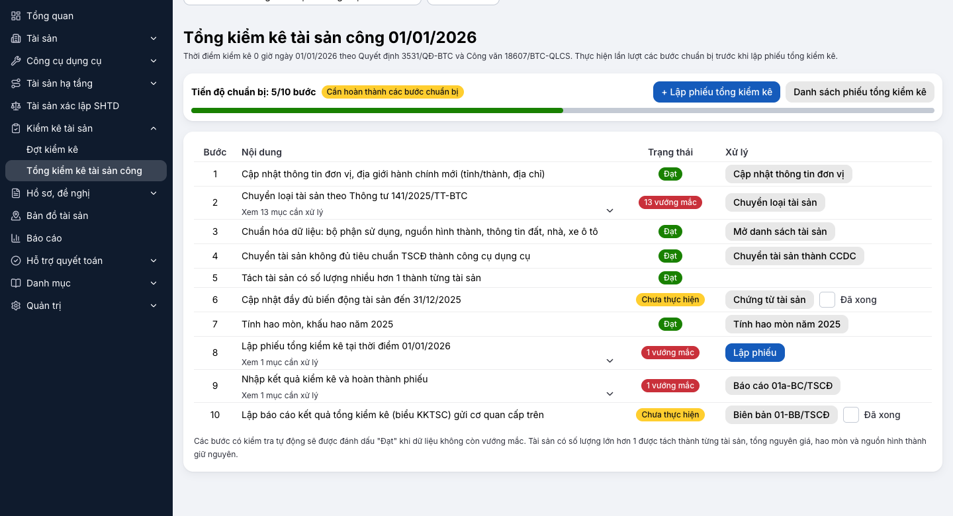Image resolution: width=953 pixels, height=516 pixels.
Task: Click Xem 13 mục cần xử lý text
Action: (283, 212)
